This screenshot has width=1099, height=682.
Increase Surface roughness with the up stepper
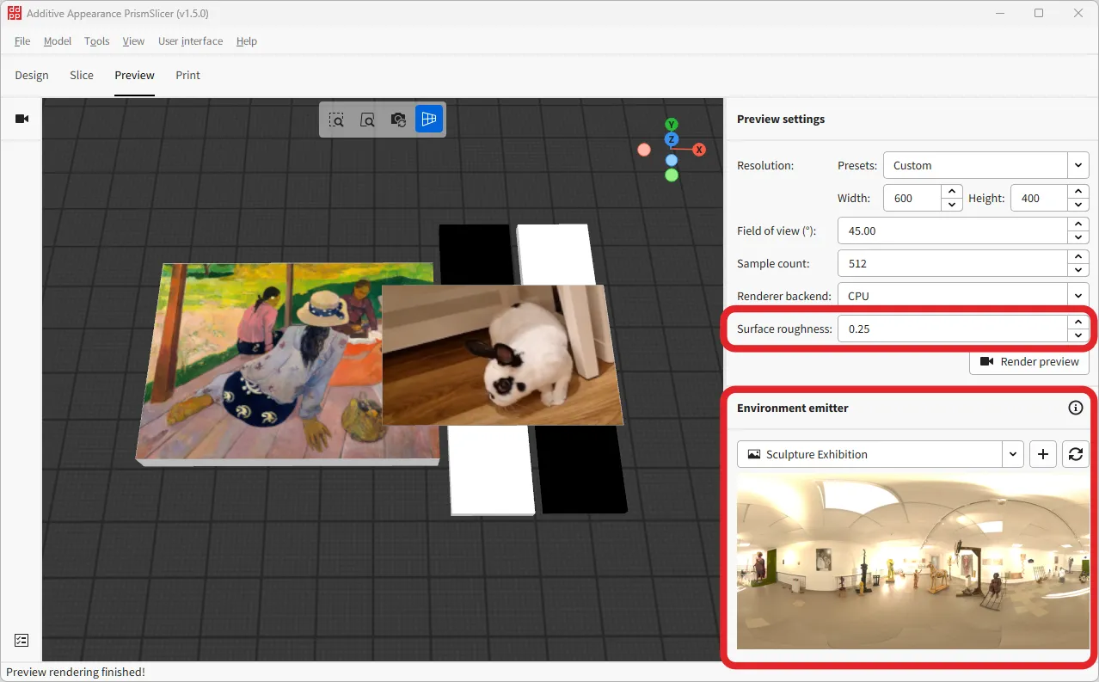tap(1078, 323)
